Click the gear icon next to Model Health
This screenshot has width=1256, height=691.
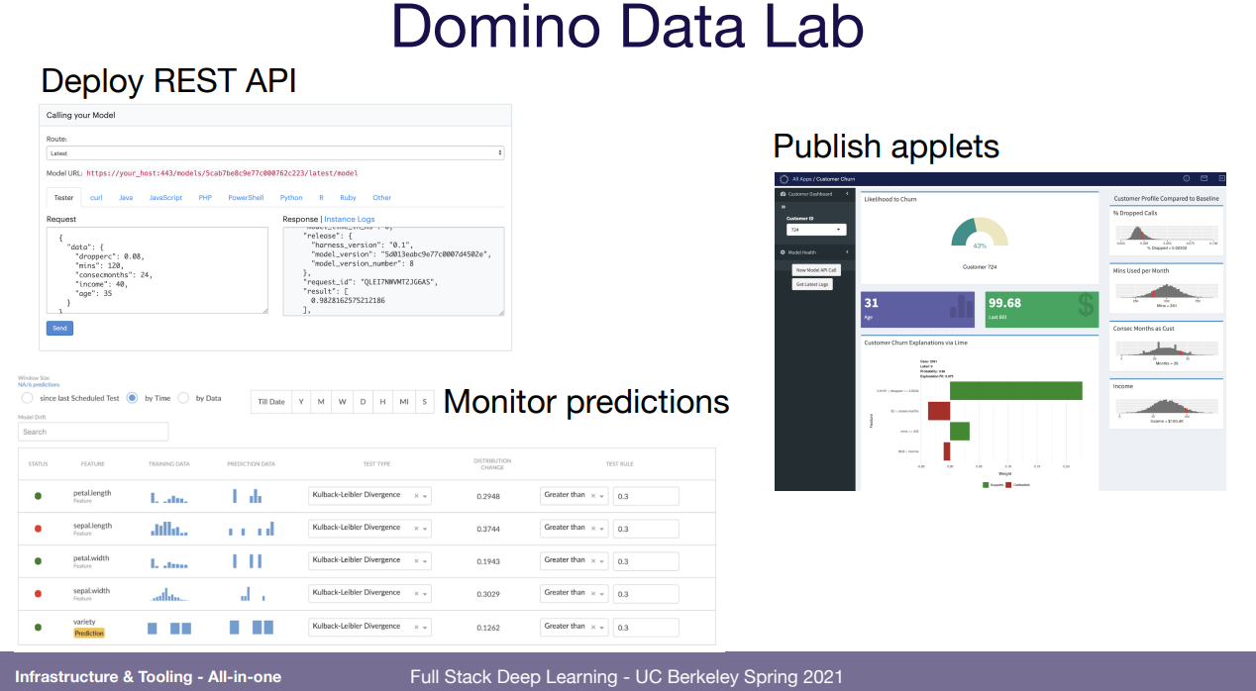(x=784, y=252)
